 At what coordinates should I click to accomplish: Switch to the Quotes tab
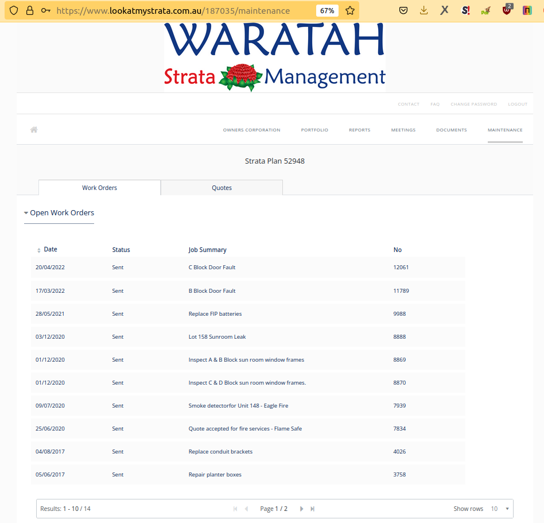click(222, 188)
